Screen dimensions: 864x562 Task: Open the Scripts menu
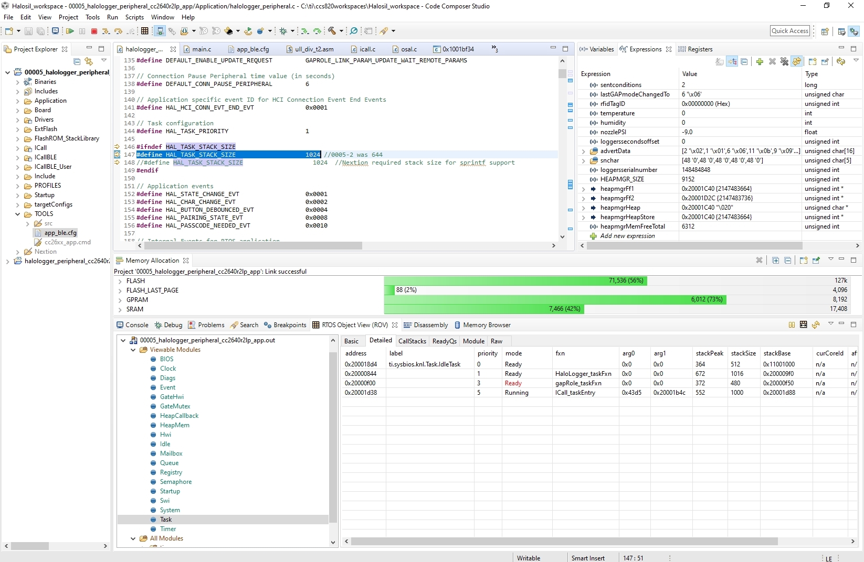[x=134, y=17]
